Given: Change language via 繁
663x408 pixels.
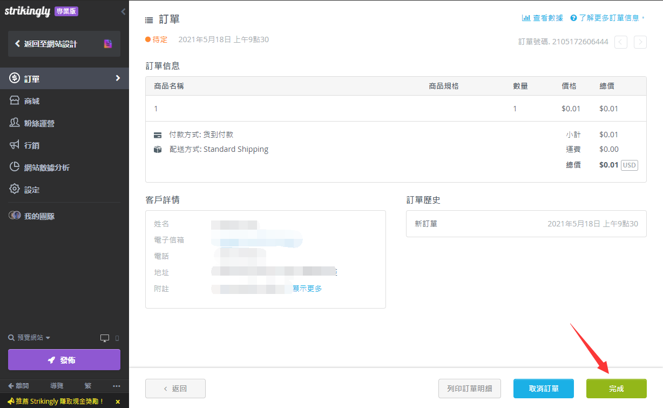Looking at the screenshot, I should click(x=88, y=386).
